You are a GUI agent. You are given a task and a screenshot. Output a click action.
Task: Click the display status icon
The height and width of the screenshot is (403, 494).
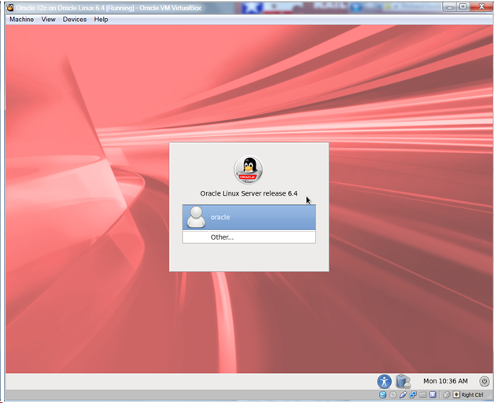pos(433,394)
